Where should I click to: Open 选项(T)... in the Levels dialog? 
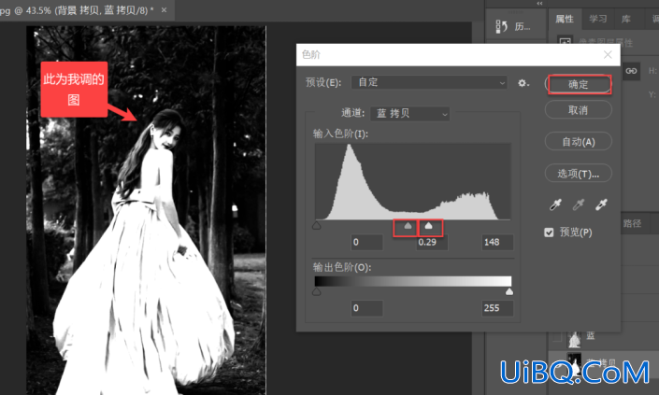(579, 173)
